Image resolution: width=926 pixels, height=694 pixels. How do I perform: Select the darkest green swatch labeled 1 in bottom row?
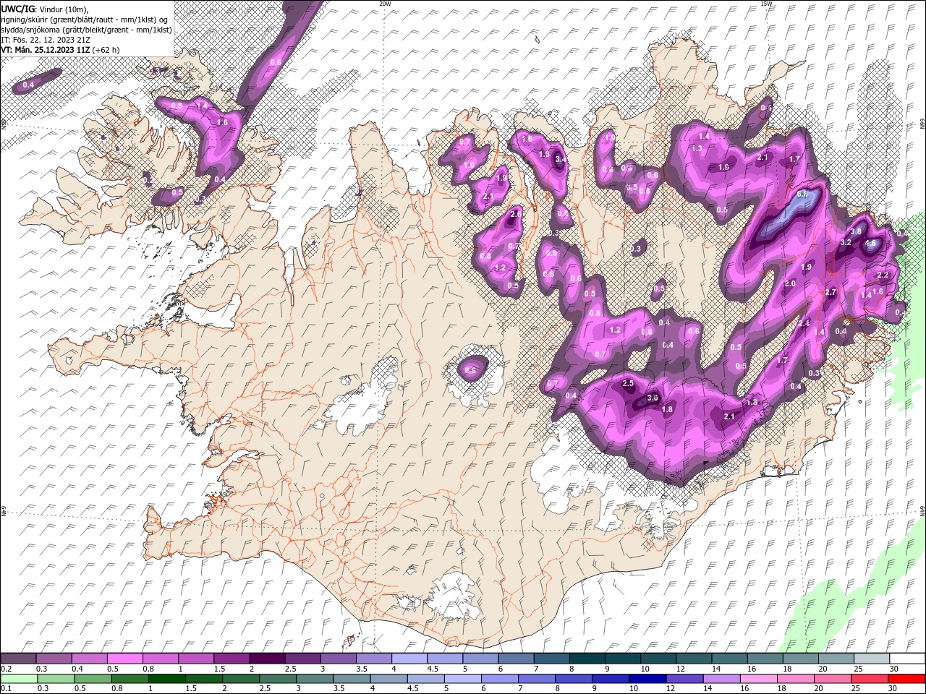pyautogui.click(x=166, y=678)
